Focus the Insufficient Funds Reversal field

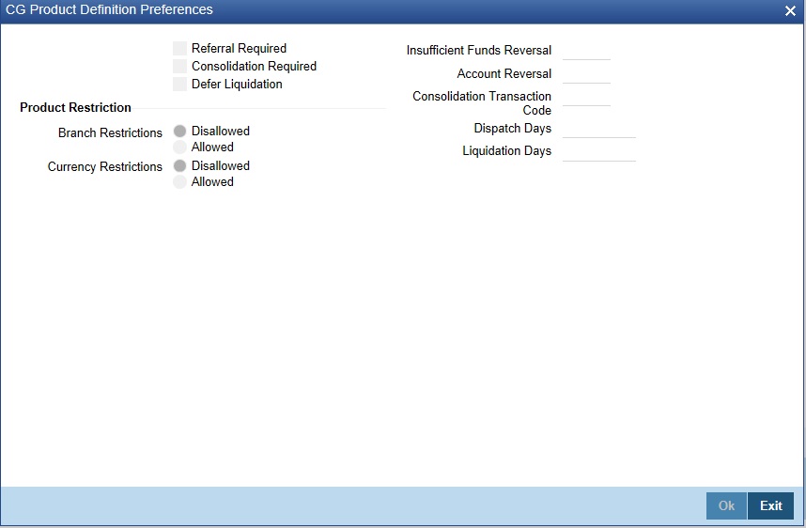click(x=586, y=51)
